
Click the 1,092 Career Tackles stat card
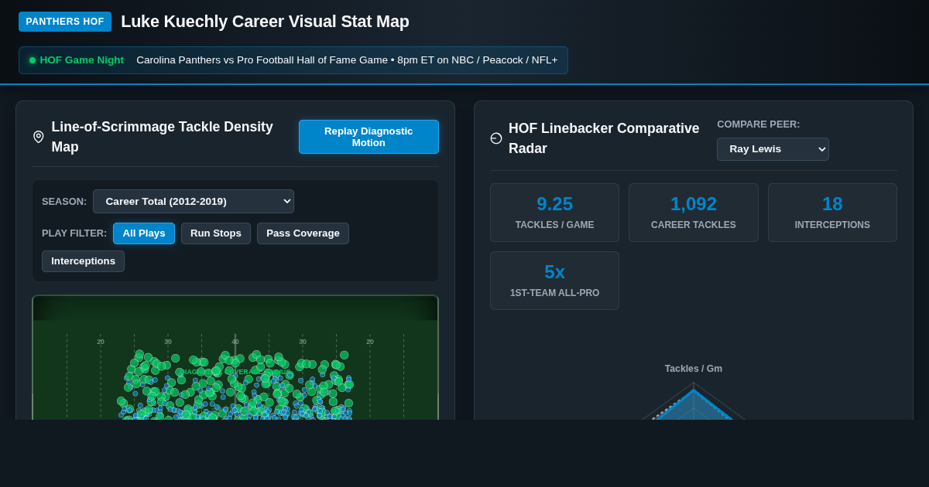(694, 213)
